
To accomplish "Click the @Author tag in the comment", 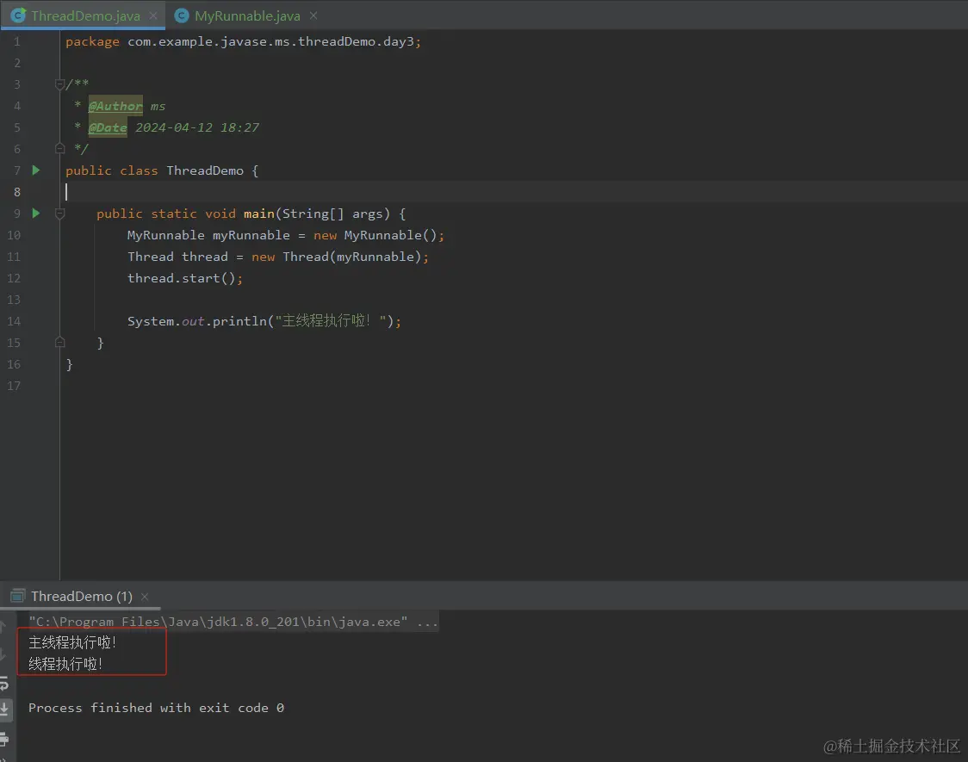I will coord(115,106).
